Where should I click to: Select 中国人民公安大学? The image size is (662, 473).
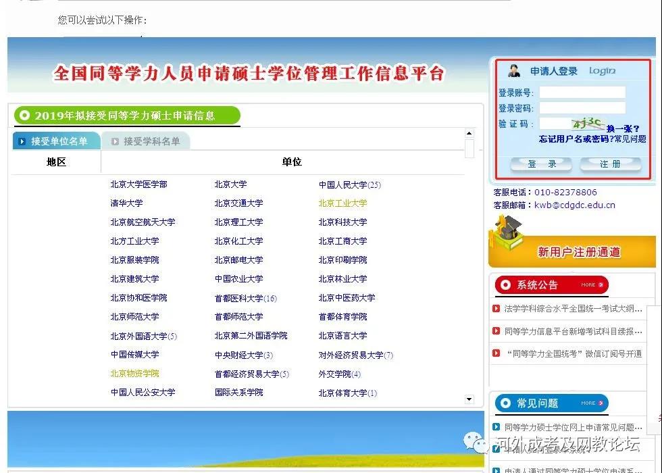pyautogui.click(x=143, y=393)
